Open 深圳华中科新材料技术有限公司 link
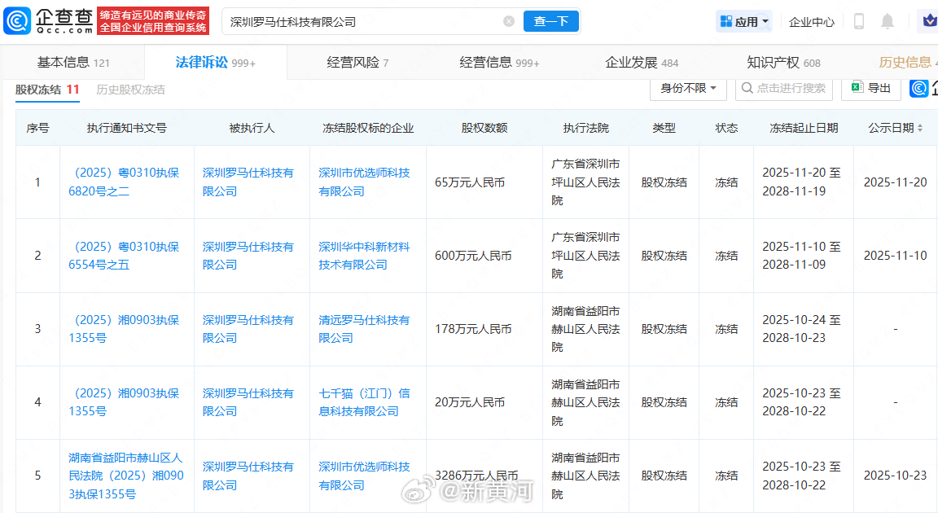Screen dimensions: 938x513 point(364,256)
